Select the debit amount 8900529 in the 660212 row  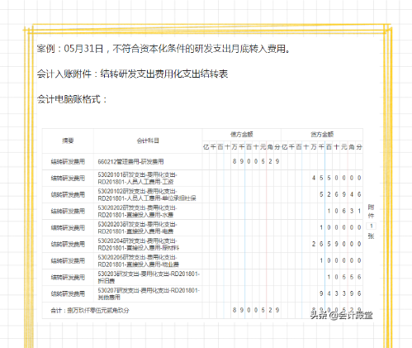256,161
